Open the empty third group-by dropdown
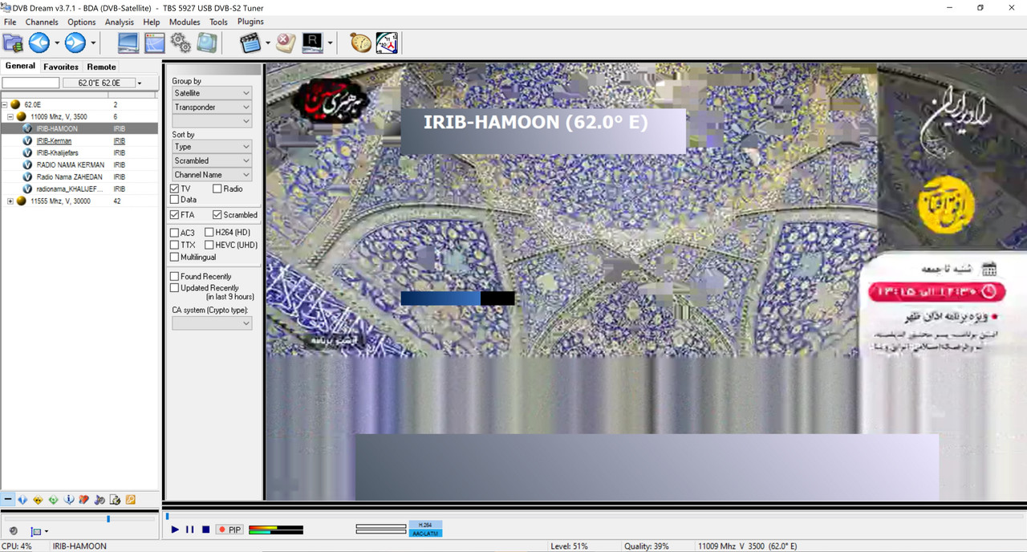Image resolution: width=1027 pixels, height=552 pixels. [212, 120]
